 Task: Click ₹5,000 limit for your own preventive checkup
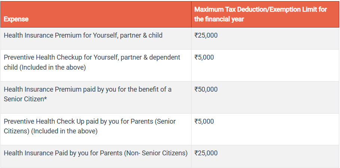tap(204, 57)
